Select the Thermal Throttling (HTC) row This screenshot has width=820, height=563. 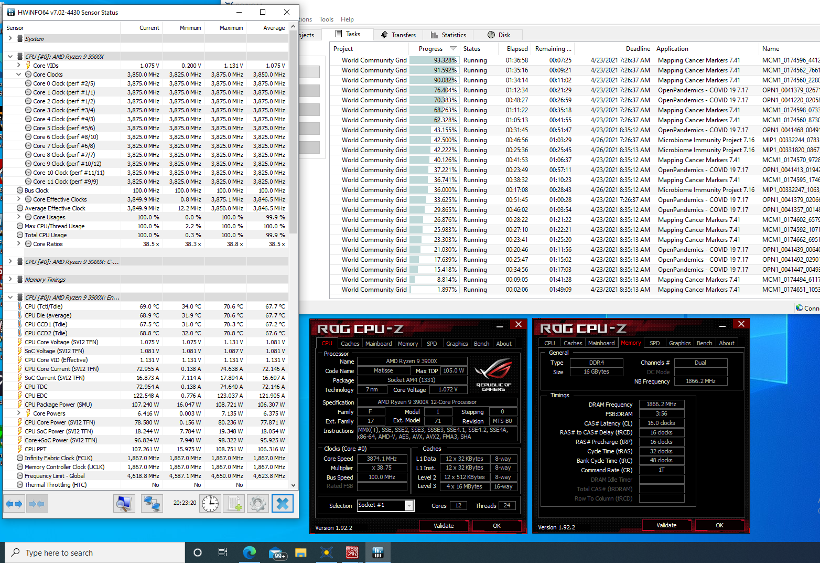coord(146,485)
